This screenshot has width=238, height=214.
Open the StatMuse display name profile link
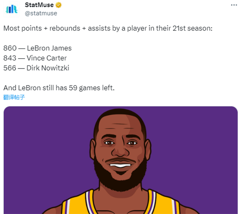coord(39,5)
